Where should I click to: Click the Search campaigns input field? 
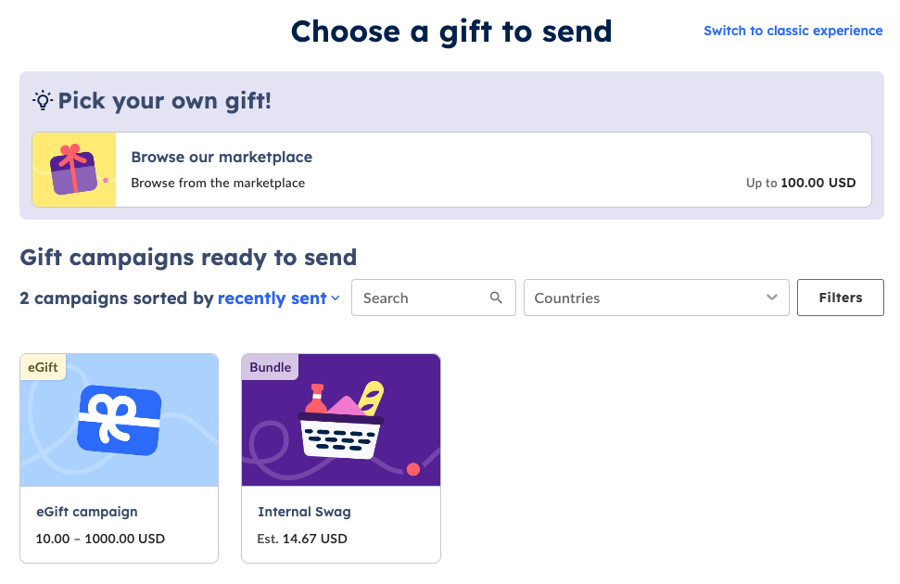[x=434, y=298]
